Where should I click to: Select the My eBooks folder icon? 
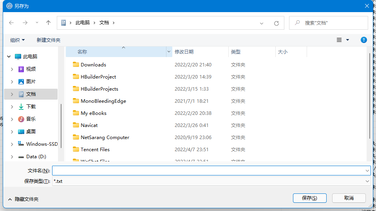76,113
